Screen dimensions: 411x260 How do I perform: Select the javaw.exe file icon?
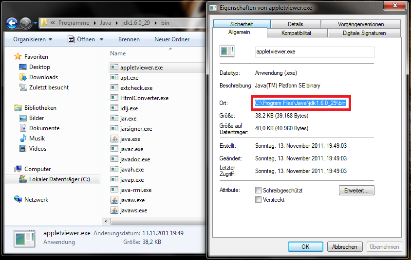(x=114, y=200)
